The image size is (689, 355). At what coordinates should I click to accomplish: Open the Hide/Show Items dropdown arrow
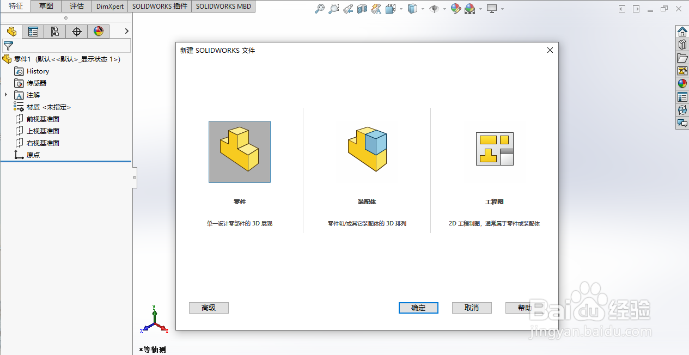click(444, 9)
